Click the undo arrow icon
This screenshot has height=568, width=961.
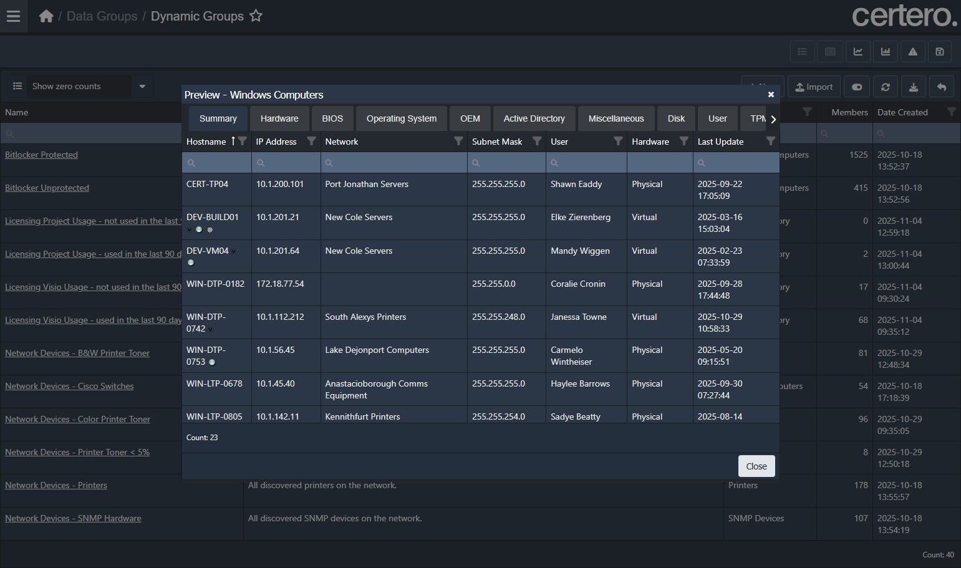[942, 87]
